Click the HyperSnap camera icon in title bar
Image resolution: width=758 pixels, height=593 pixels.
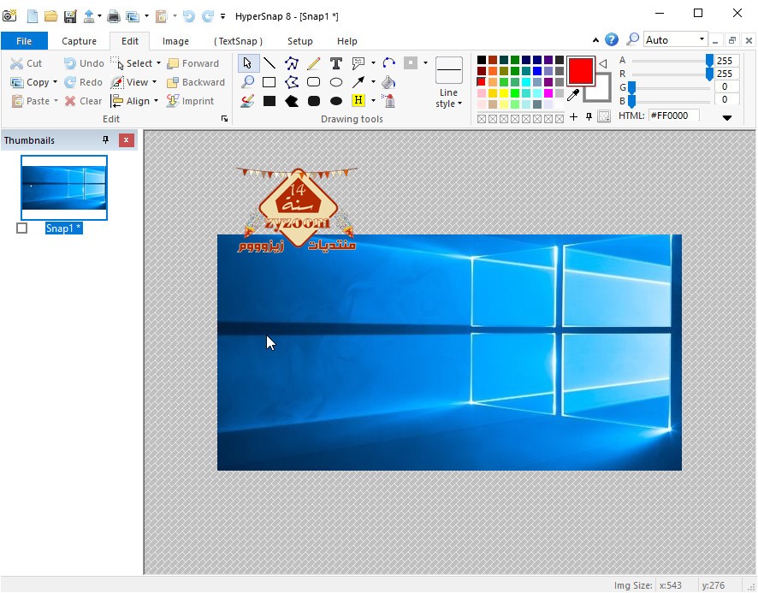[9, 16]
